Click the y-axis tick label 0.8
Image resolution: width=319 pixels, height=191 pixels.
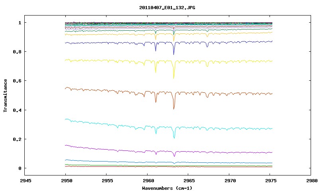pyautogui.click(x=17, y=52)
